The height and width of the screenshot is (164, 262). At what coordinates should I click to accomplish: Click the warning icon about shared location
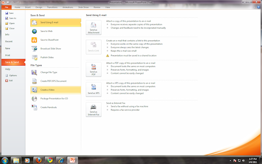pyautogui.click(x=107, y=56)
